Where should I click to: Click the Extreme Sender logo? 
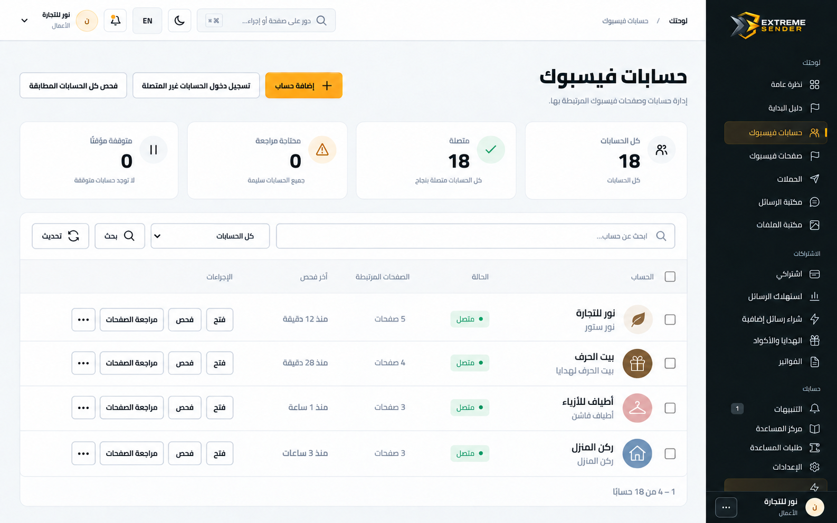point(768,25)
